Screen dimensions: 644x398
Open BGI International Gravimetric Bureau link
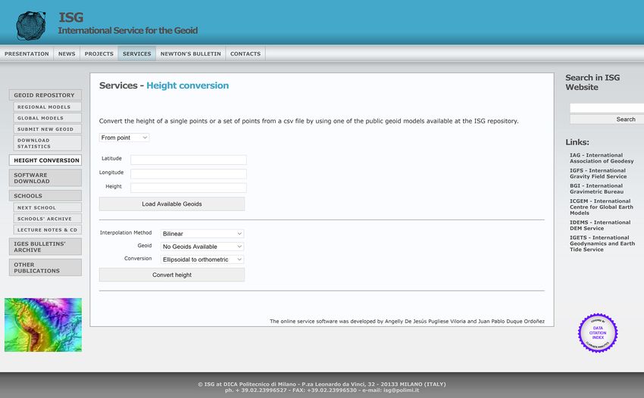click(x=596, y=188)
